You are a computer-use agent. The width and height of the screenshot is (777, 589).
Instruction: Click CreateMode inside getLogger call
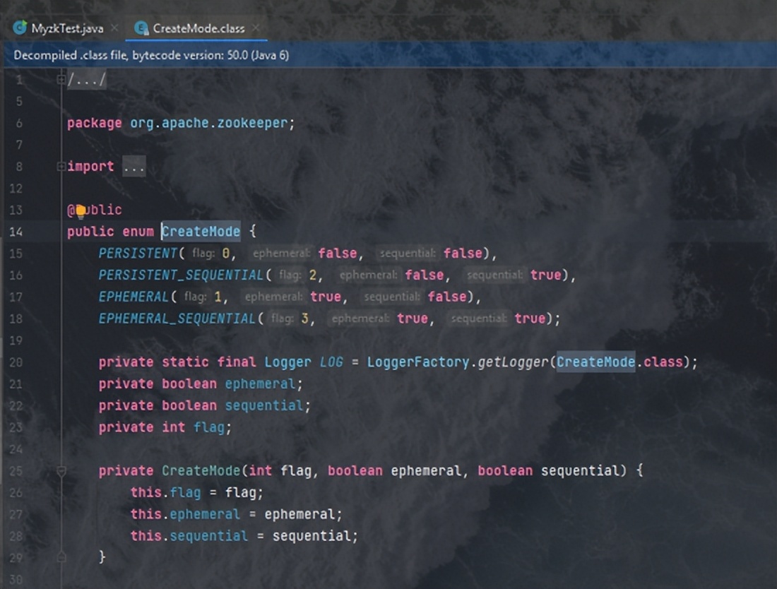(595, 362)
